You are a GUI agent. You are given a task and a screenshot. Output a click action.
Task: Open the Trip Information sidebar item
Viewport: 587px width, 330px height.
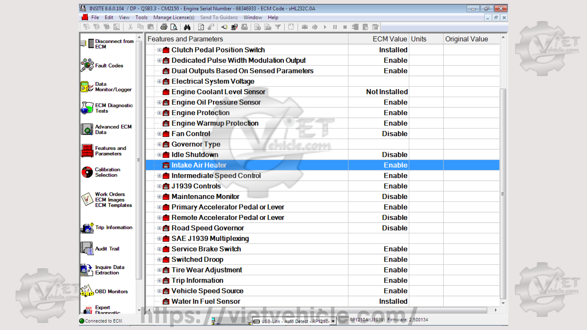113,227
